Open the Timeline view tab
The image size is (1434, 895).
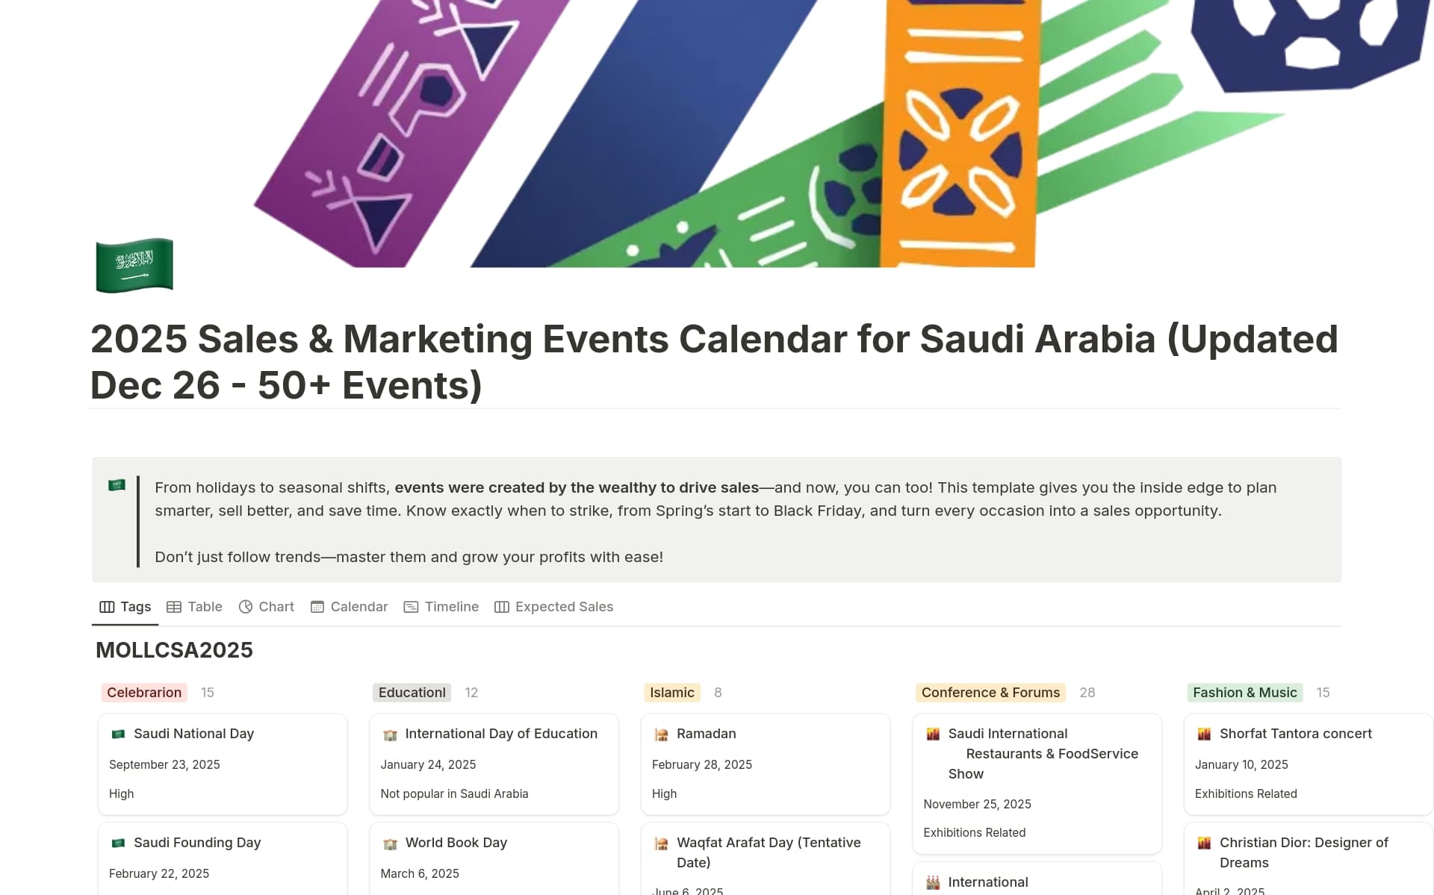[441, 607]
